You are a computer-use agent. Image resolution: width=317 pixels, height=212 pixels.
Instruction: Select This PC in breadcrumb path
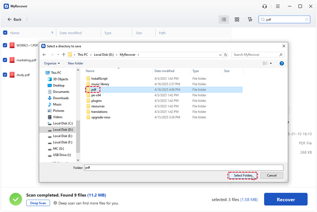83,55
